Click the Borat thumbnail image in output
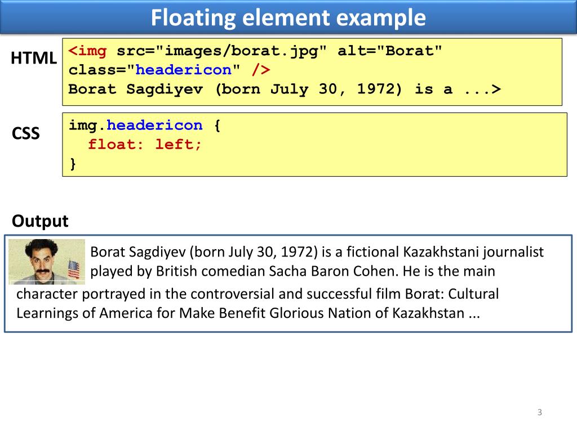Screen dimensions: 577x432 tap(47, 262)
